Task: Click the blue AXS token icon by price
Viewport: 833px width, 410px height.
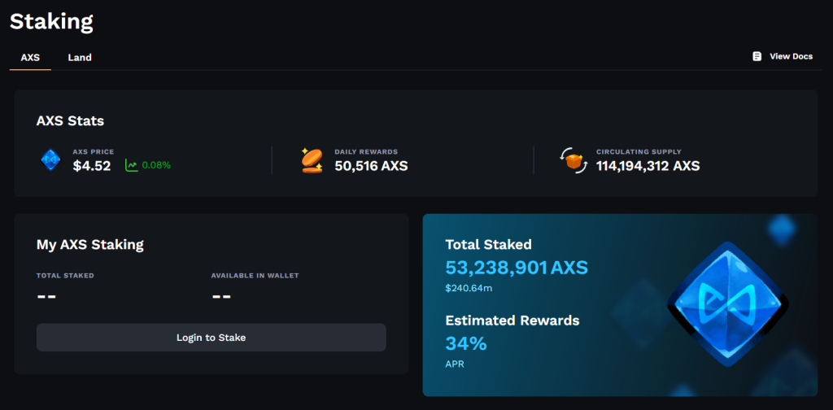Action: (51, 160)
